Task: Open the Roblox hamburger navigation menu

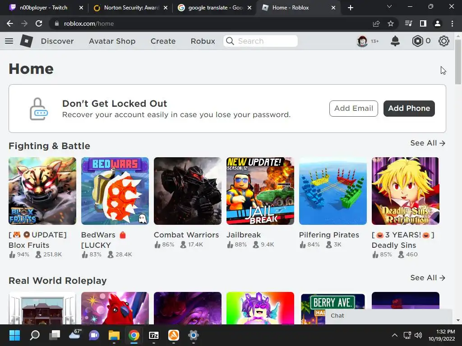Action: (9, 41)
